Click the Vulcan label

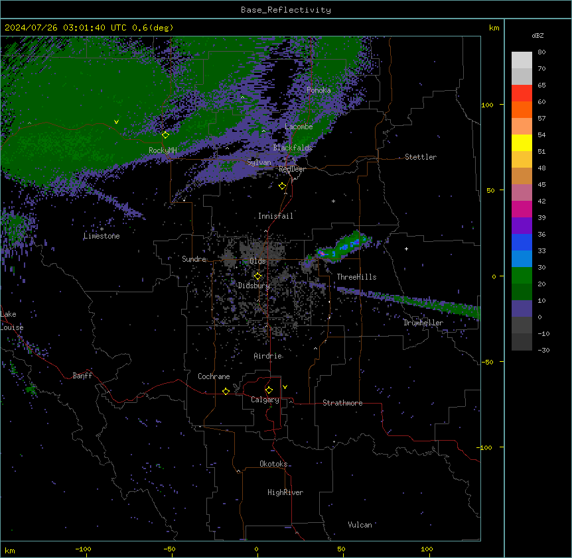[360, 525]
